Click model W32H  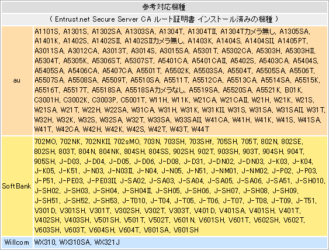(43, 120)
